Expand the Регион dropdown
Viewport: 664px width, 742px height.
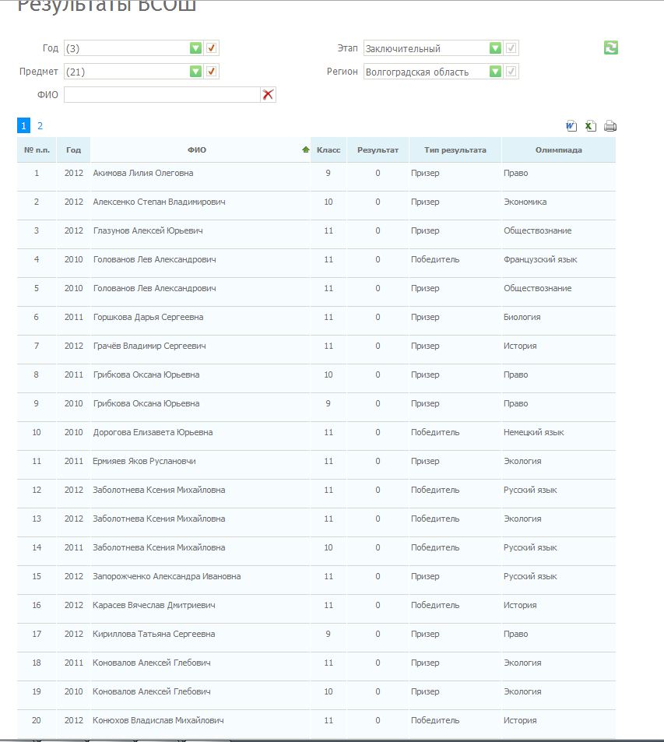pos(495,72)
